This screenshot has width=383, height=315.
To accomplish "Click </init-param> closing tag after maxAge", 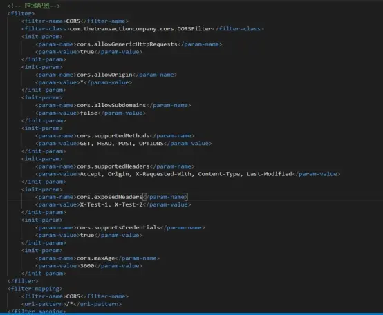I will pos(44,274).
